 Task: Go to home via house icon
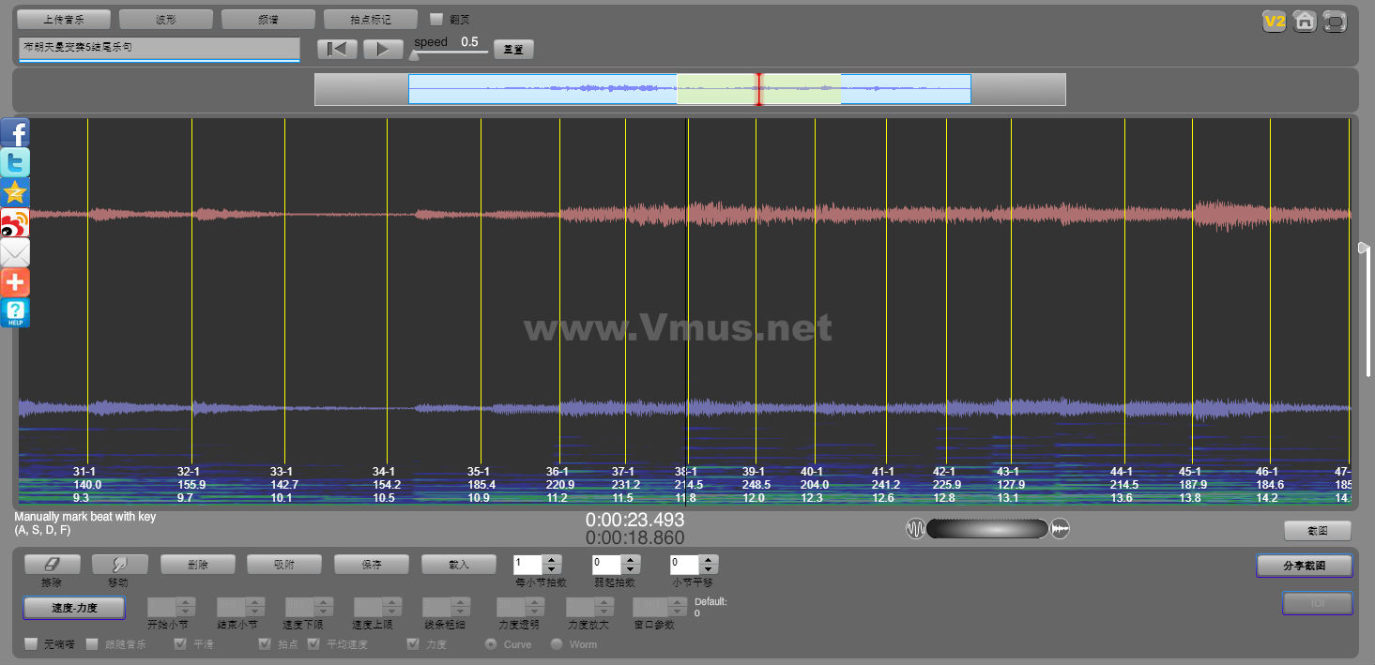pyautogui.click(x=1304, y=22)
